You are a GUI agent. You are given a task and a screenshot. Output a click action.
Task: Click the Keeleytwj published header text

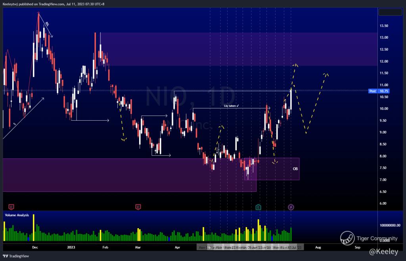click(x=54, y=4)
